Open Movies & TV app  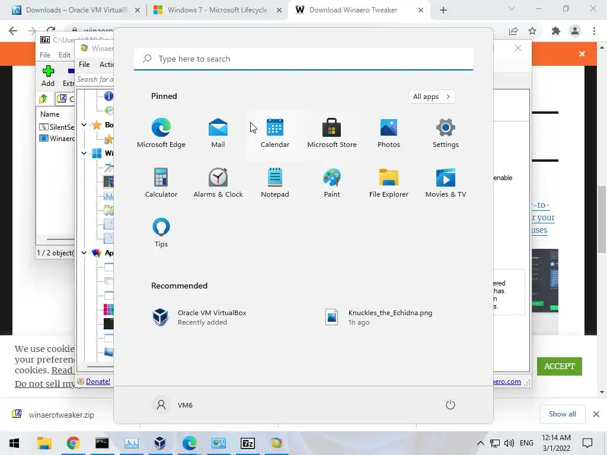(x=446, y=182)
